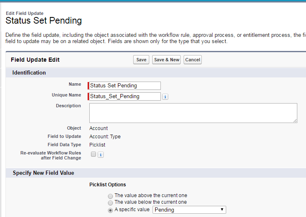
Task: Click the info icon beside Unique Name
Action: coord(165,96)
